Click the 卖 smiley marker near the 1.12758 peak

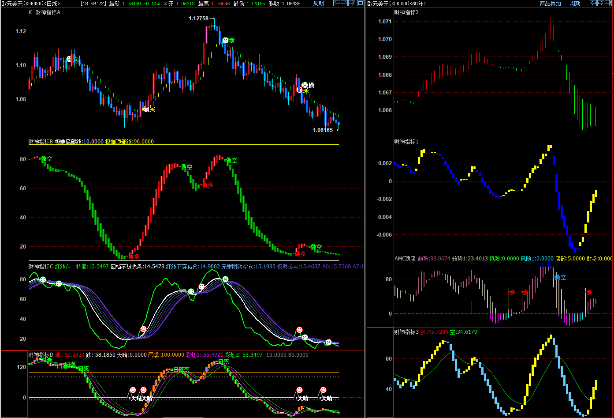point(225,41)
